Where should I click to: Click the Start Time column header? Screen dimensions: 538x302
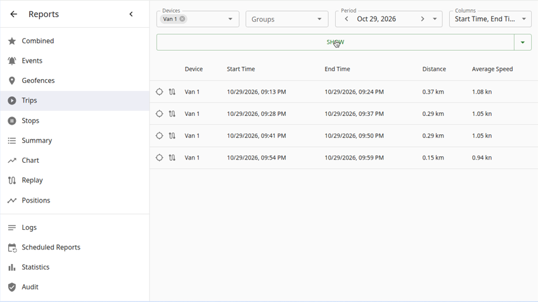click(241, 69)
